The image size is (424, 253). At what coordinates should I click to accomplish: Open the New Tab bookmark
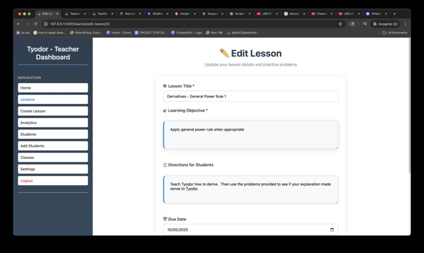tap(214, 33)
